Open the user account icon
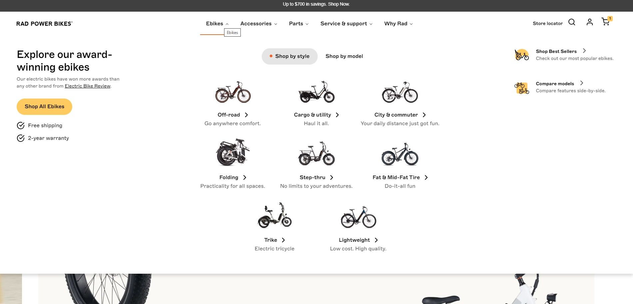Image resolution: width=633 pixels, height=304 pixels. (x=590, y=22)
